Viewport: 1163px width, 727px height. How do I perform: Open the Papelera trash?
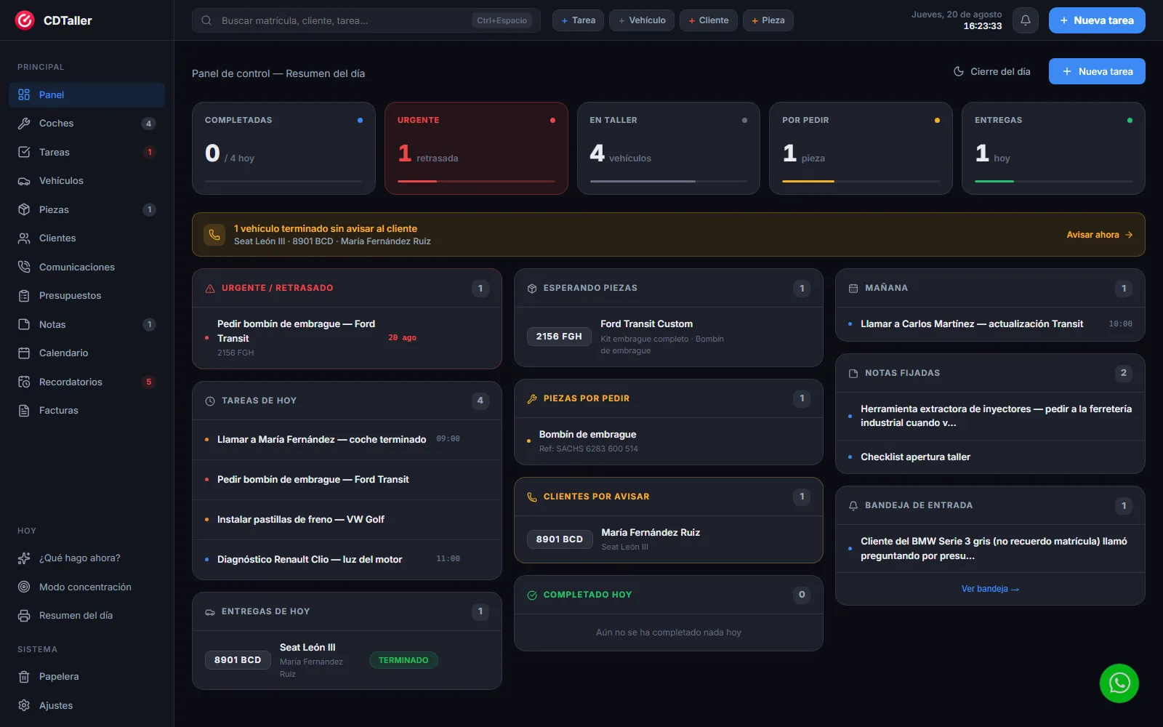pos(87,676)
